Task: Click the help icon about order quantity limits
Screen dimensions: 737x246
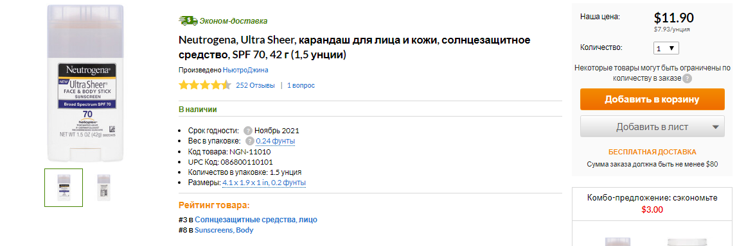Action: tap(687, 78)
